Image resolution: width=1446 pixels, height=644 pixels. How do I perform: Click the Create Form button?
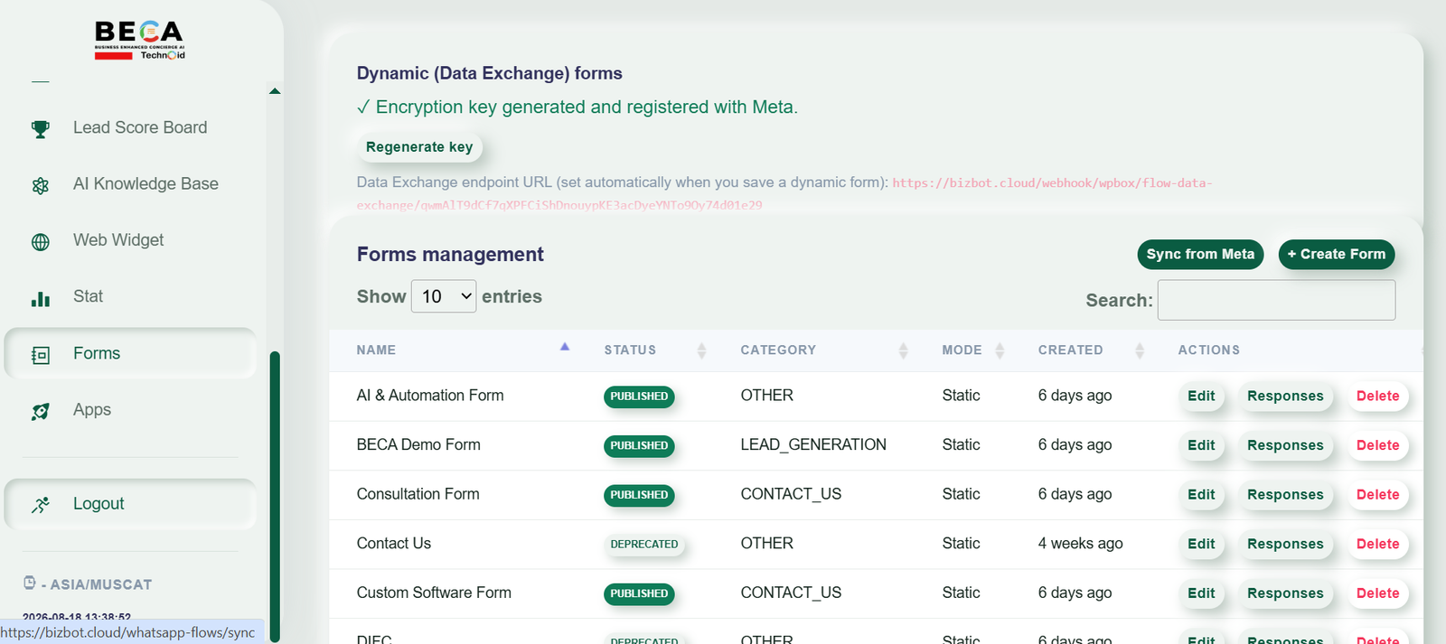click(1337, 254)
